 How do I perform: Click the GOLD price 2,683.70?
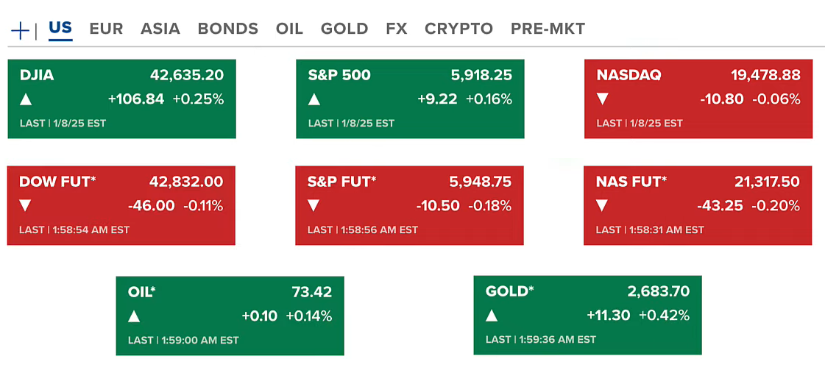click(659, 292)
